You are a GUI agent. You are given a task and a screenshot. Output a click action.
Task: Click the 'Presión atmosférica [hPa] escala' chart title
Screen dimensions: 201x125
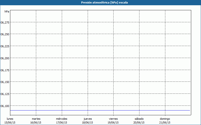[x=100, y=2]
